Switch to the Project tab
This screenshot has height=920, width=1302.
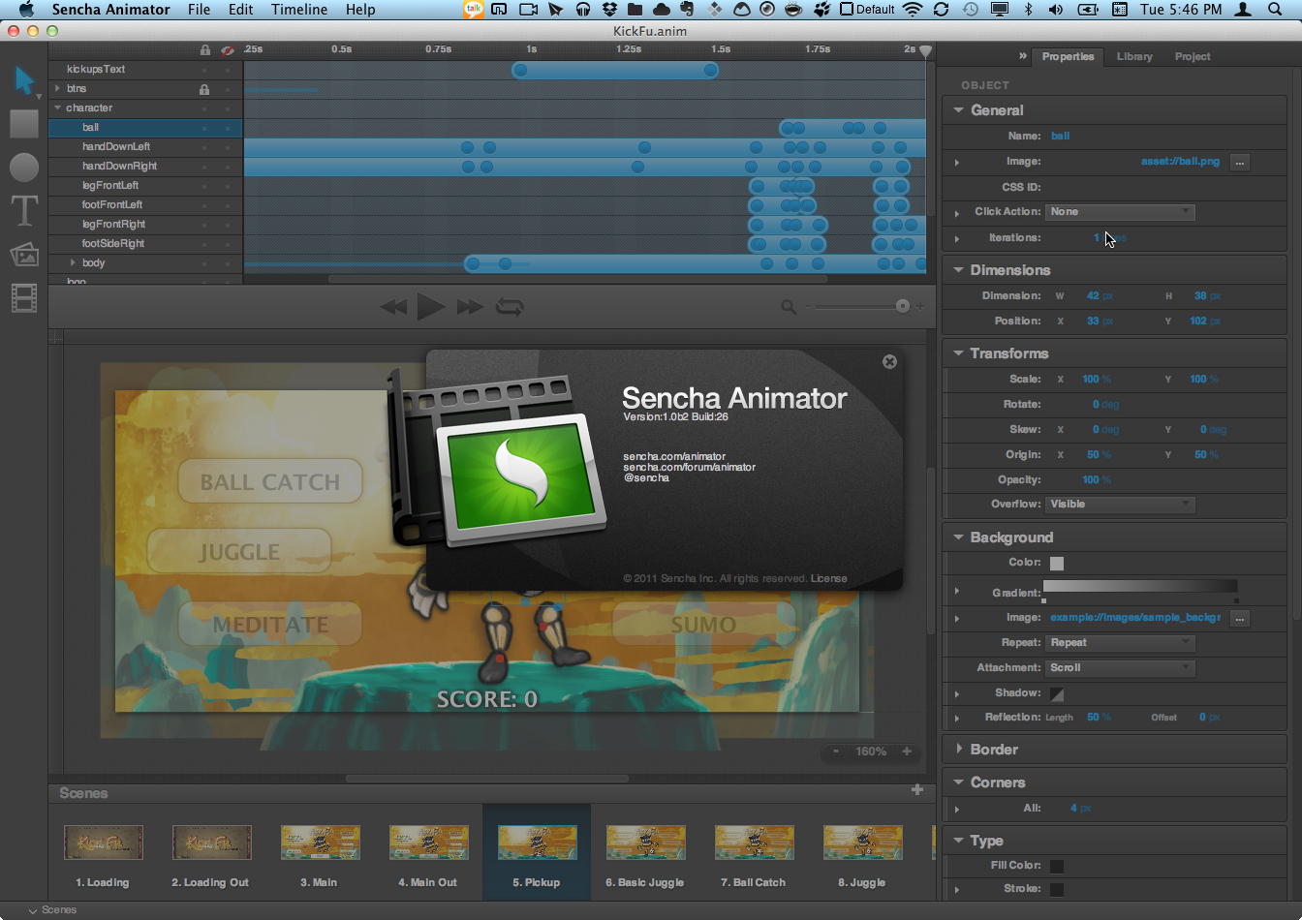(x=1193, y=57)
